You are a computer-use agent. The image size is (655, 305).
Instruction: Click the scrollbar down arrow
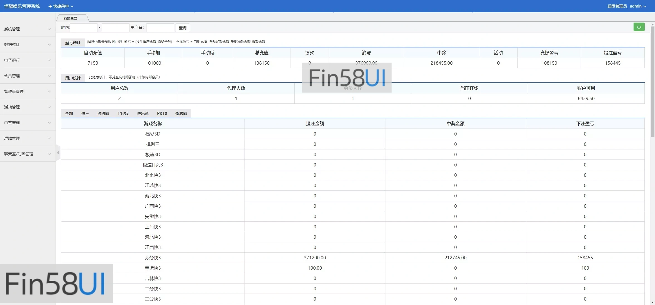point(652,302)
